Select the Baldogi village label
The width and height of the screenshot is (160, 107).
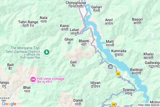coord(137,71)
